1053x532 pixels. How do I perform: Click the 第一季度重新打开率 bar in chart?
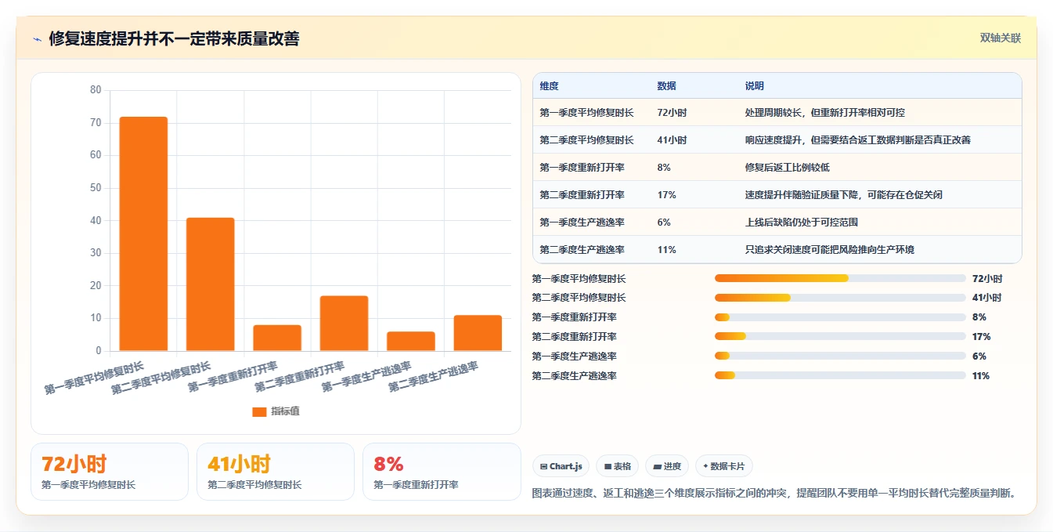pos(277,338)
